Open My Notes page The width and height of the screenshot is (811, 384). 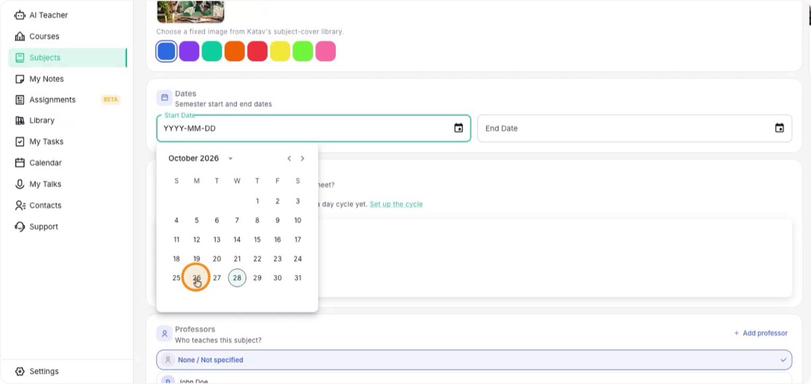68,79
